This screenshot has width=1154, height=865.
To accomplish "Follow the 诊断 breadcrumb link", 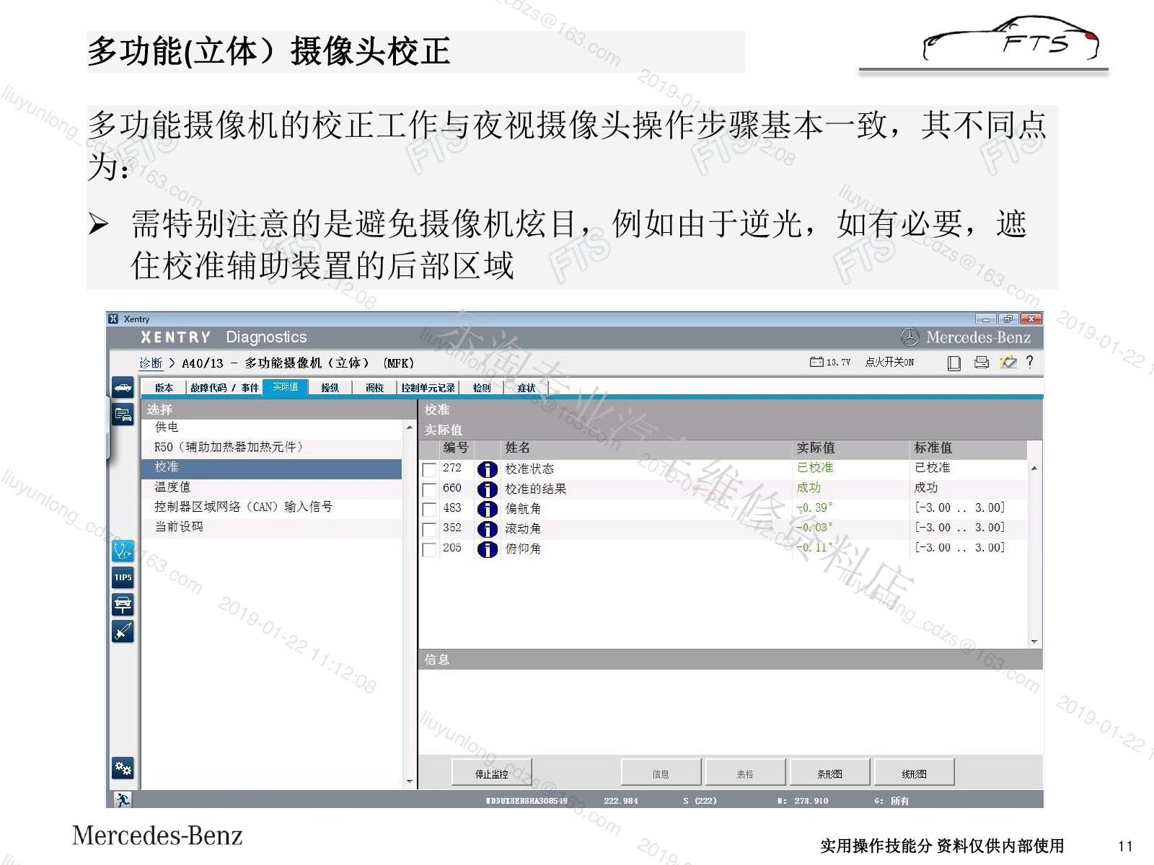I will click(151, 363).
